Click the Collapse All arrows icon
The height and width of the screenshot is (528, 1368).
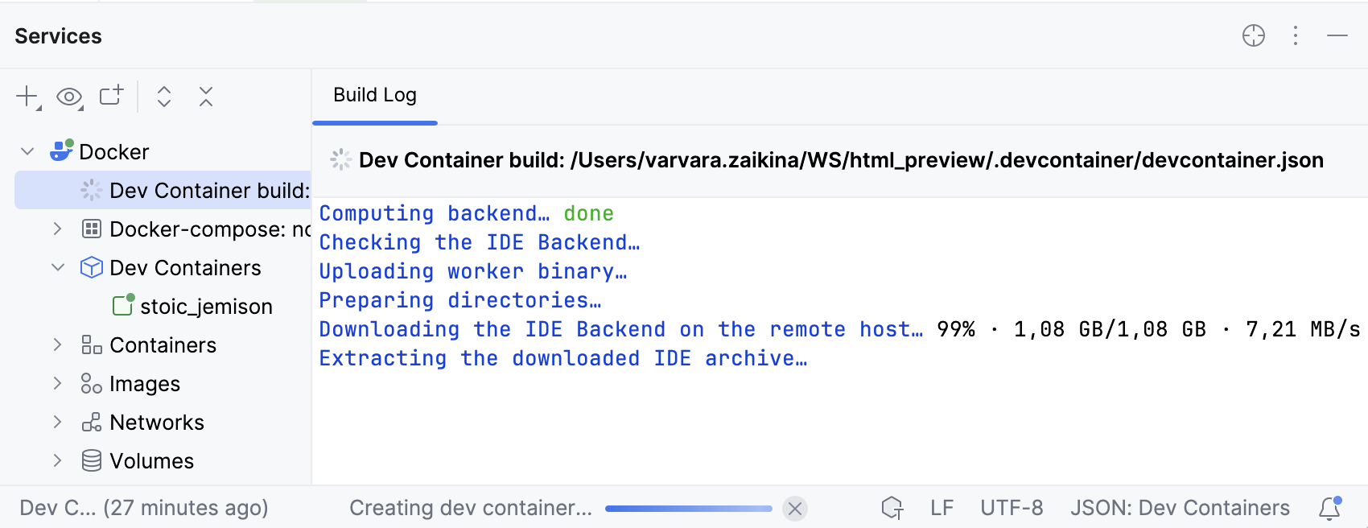[206, 97]
